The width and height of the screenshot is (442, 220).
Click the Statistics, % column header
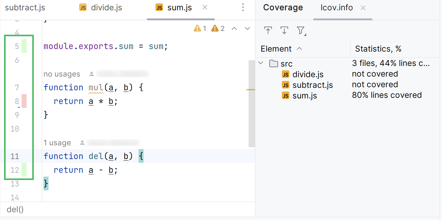(x=378, y=49)
